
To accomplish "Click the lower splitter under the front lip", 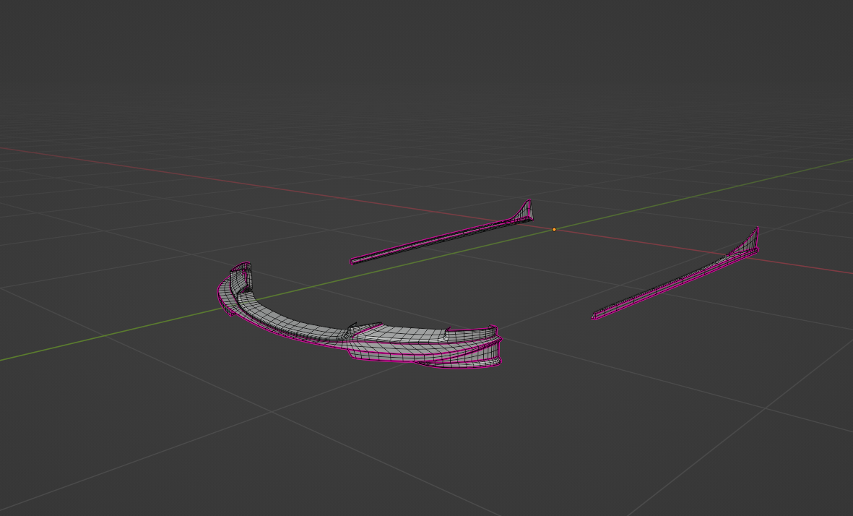I will click(455, 364).
